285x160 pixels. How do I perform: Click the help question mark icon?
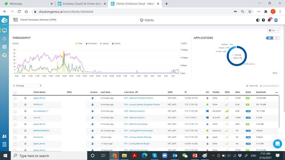point(263,20)
